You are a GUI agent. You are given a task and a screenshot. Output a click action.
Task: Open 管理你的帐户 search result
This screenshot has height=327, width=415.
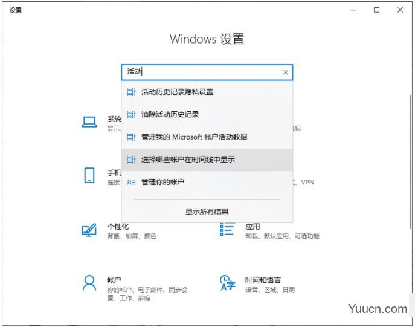[x=162, y=182]
